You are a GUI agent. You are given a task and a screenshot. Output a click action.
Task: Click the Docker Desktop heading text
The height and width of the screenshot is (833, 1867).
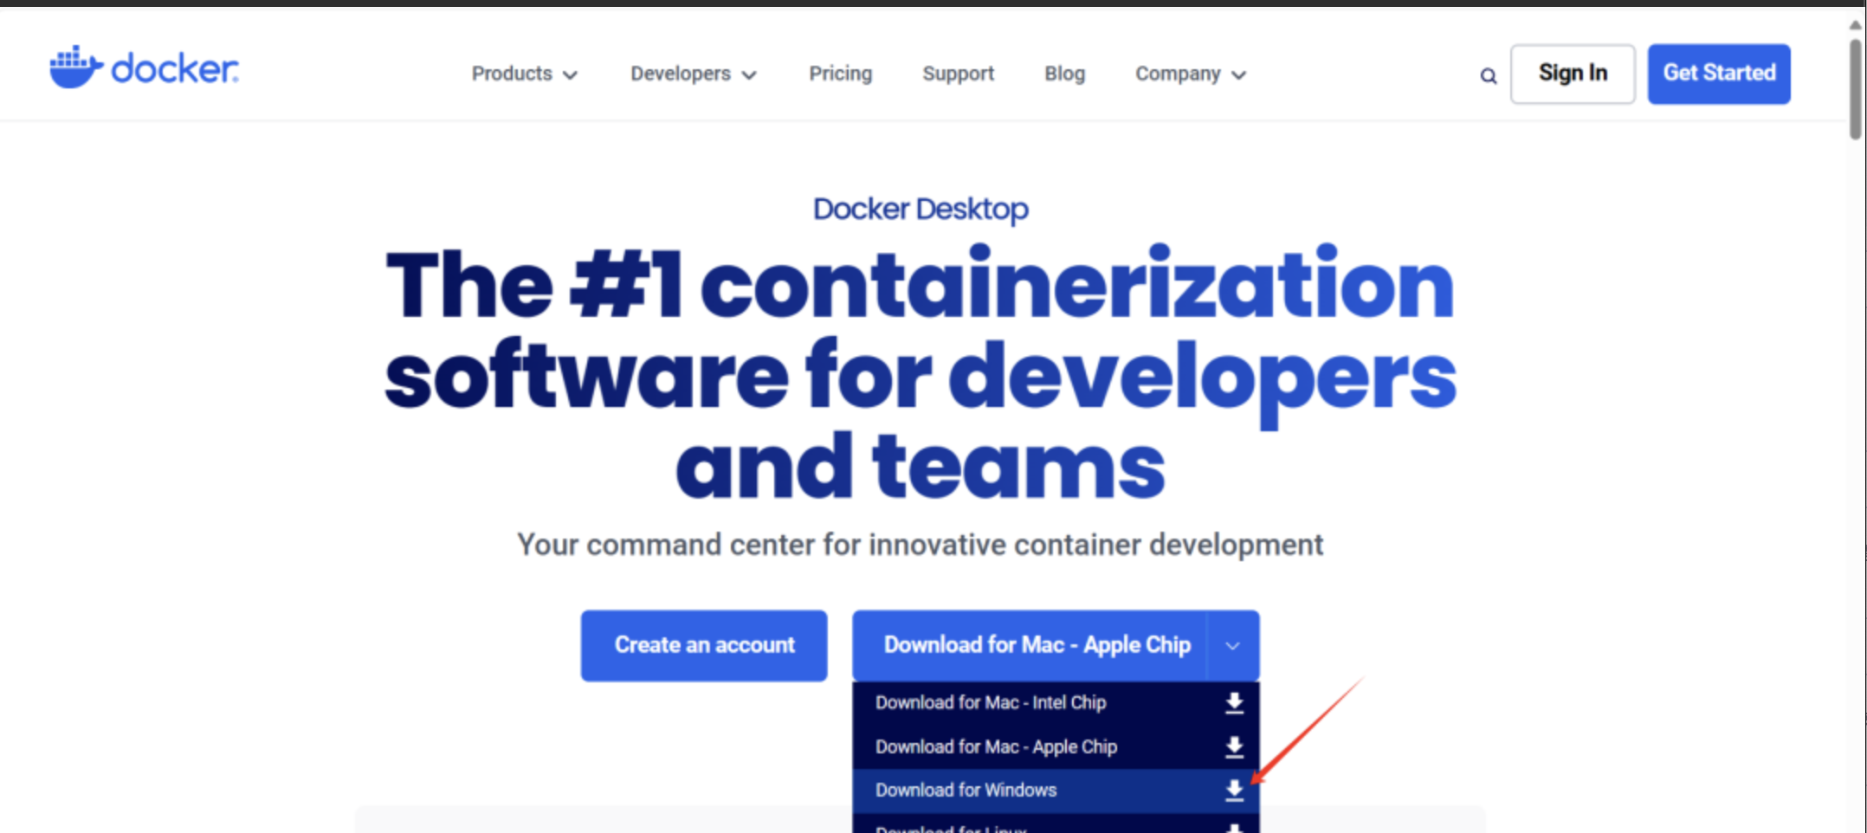click(921, 209)
